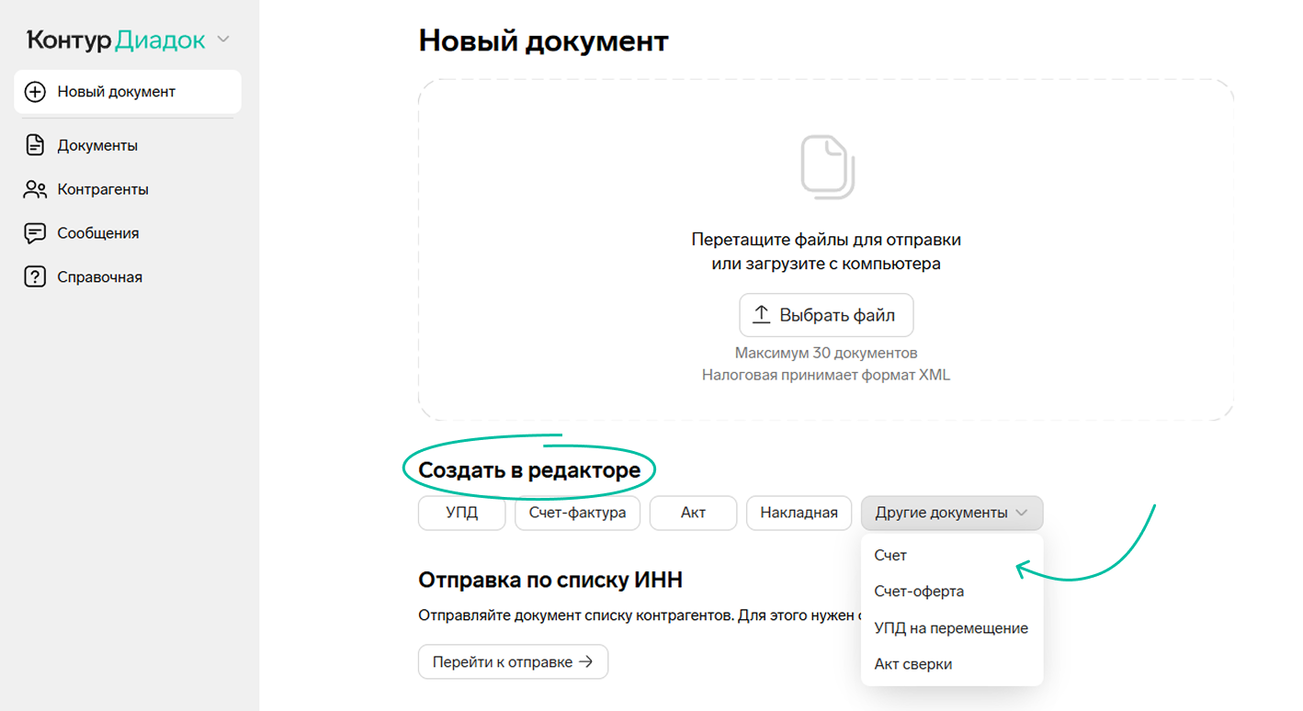Screen dimensions: 1303x711
Task: Select УПД на перемещение option
Action: click(x=951, y=628)
